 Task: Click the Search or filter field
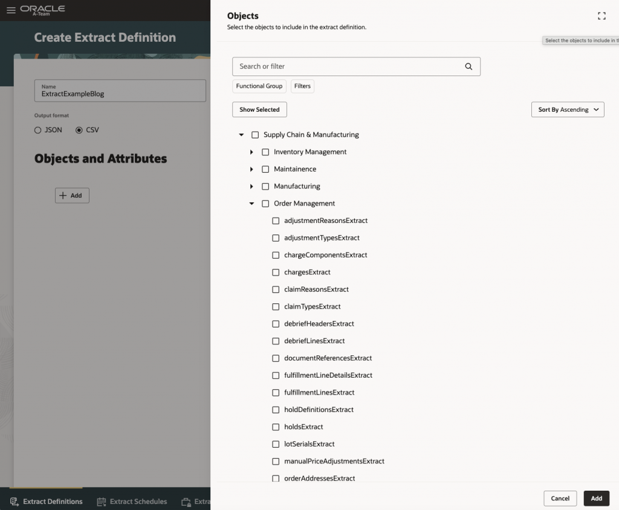(348, 66)
